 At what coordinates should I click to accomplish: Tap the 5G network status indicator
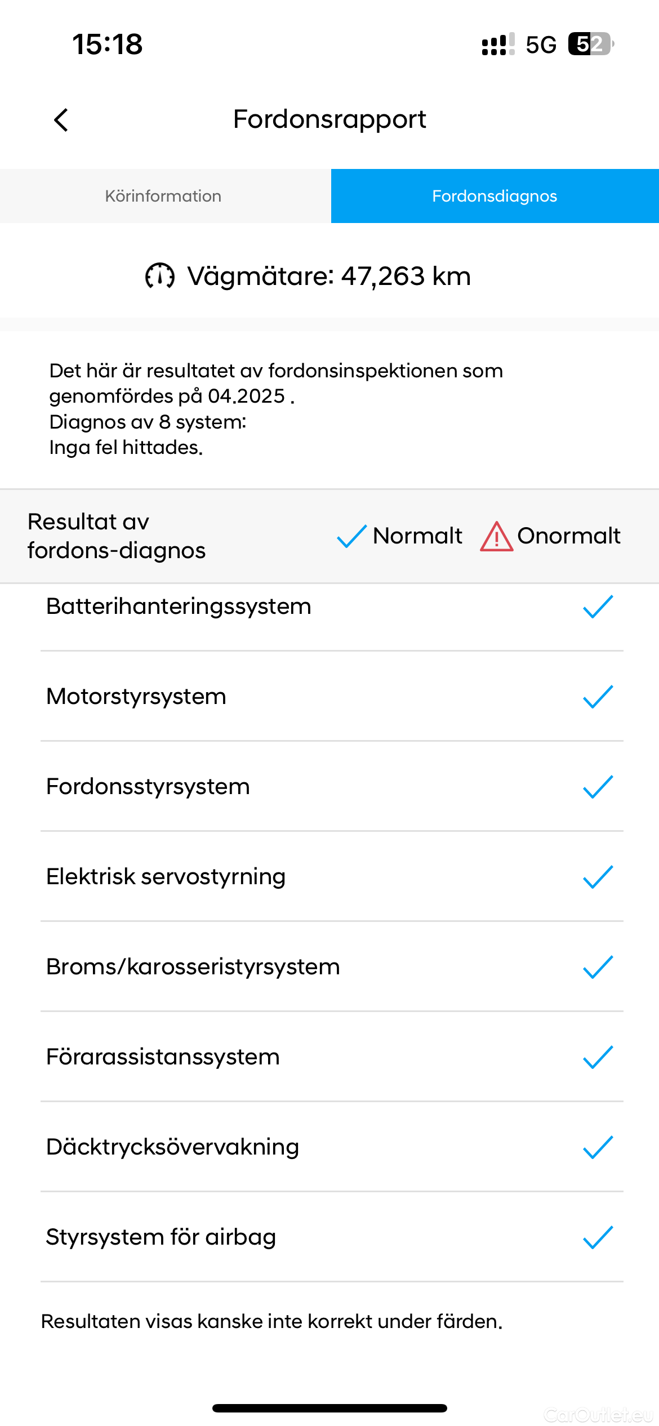click(x=541, y=44)
